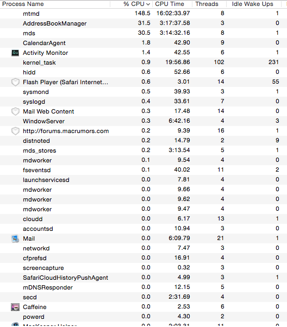
Task: Select the Mail process name
Action: 29,239
